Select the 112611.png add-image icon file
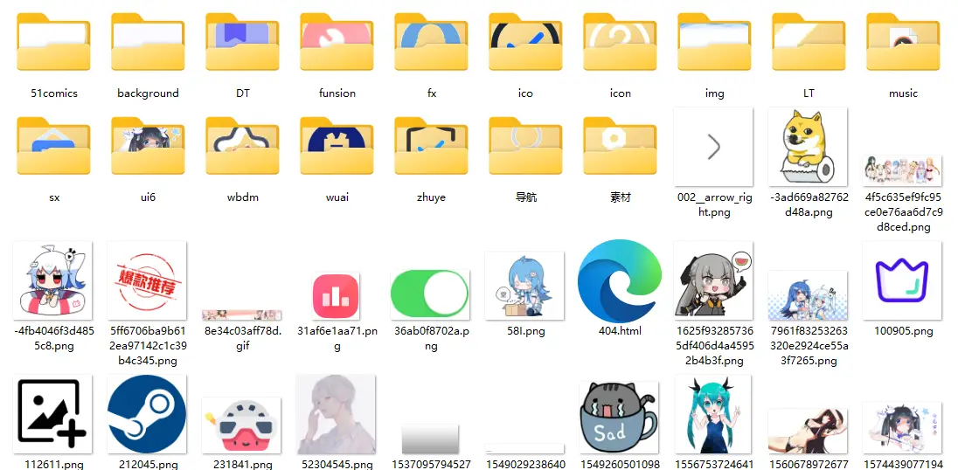The image size is (958, 470). pos(52,414)
